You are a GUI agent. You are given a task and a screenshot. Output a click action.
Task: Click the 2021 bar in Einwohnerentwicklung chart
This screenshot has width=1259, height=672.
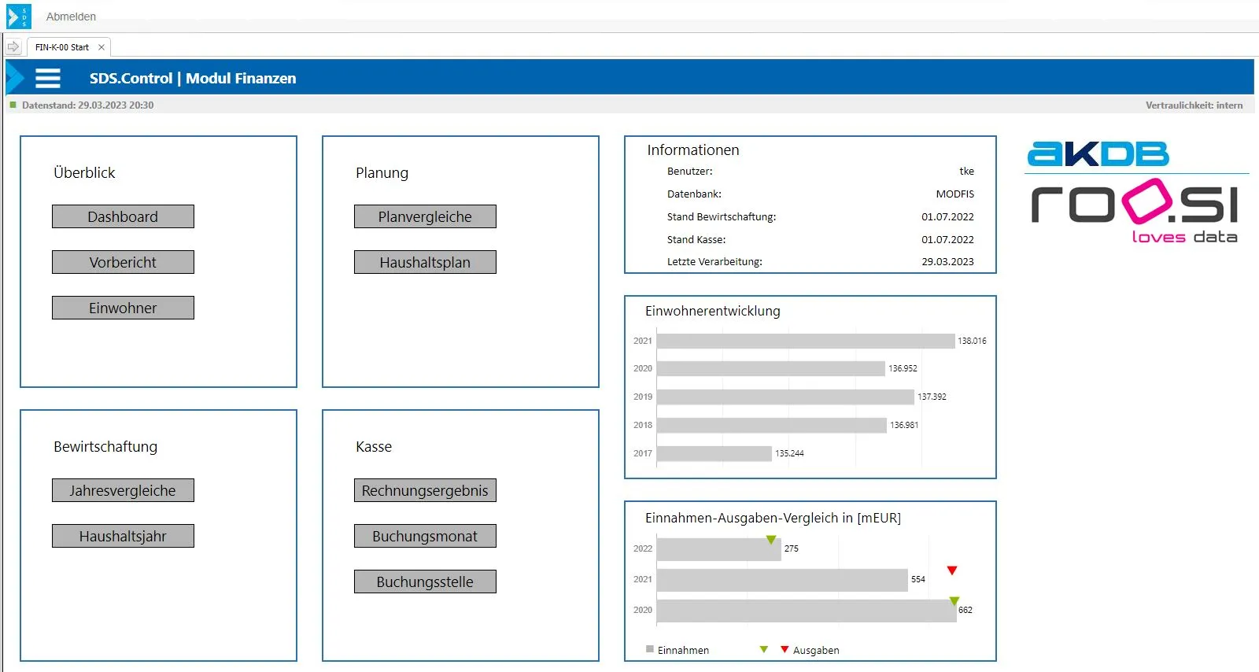[x=805, y=341]
